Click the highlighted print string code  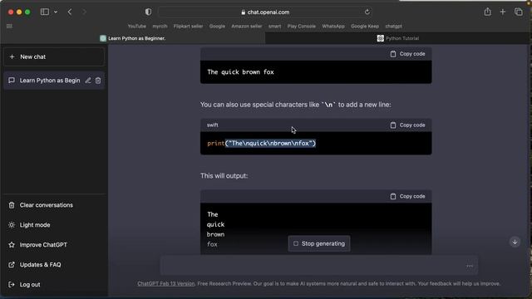[270, 144]
